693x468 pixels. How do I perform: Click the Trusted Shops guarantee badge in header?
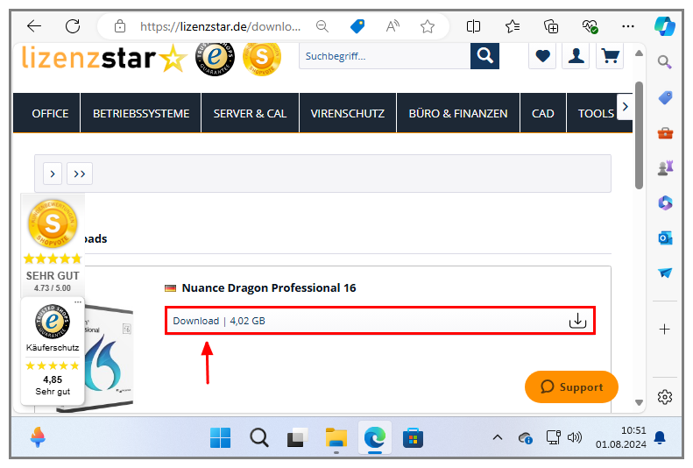(x=216, y=58)
